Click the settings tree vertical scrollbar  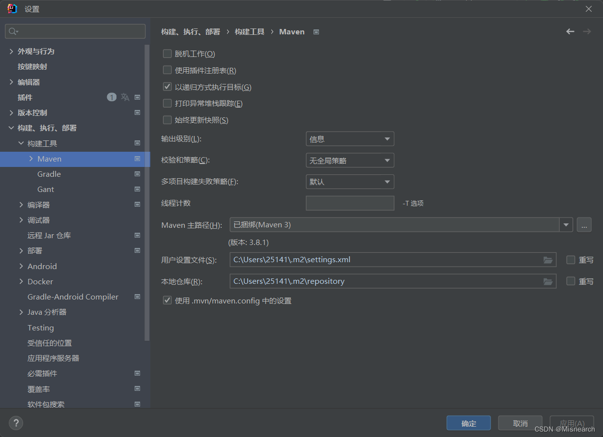[x=147, y=192]
